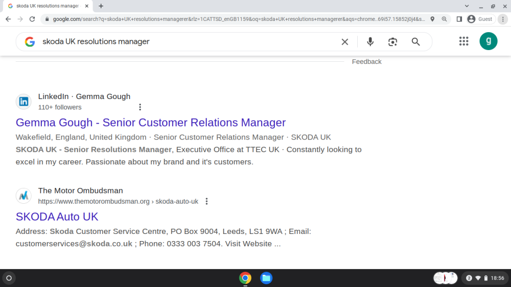Open a new browser tab

pyautogui.click(x=101, y=6)
